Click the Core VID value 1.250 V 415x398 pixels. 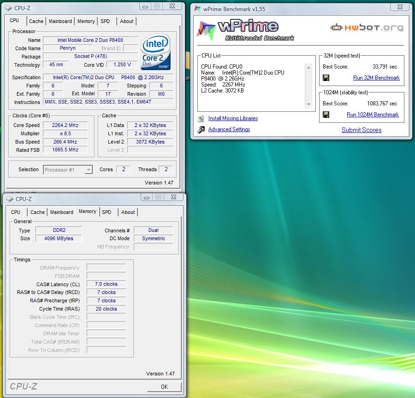click(122, 64)
